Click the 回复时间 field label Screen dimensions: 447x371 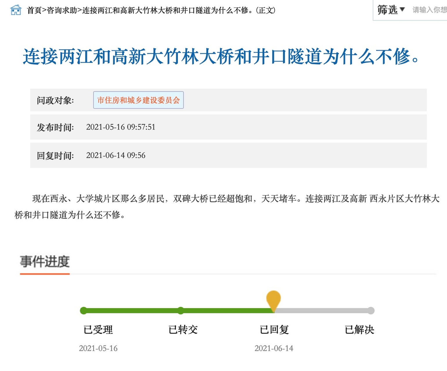tap(55, 156)
